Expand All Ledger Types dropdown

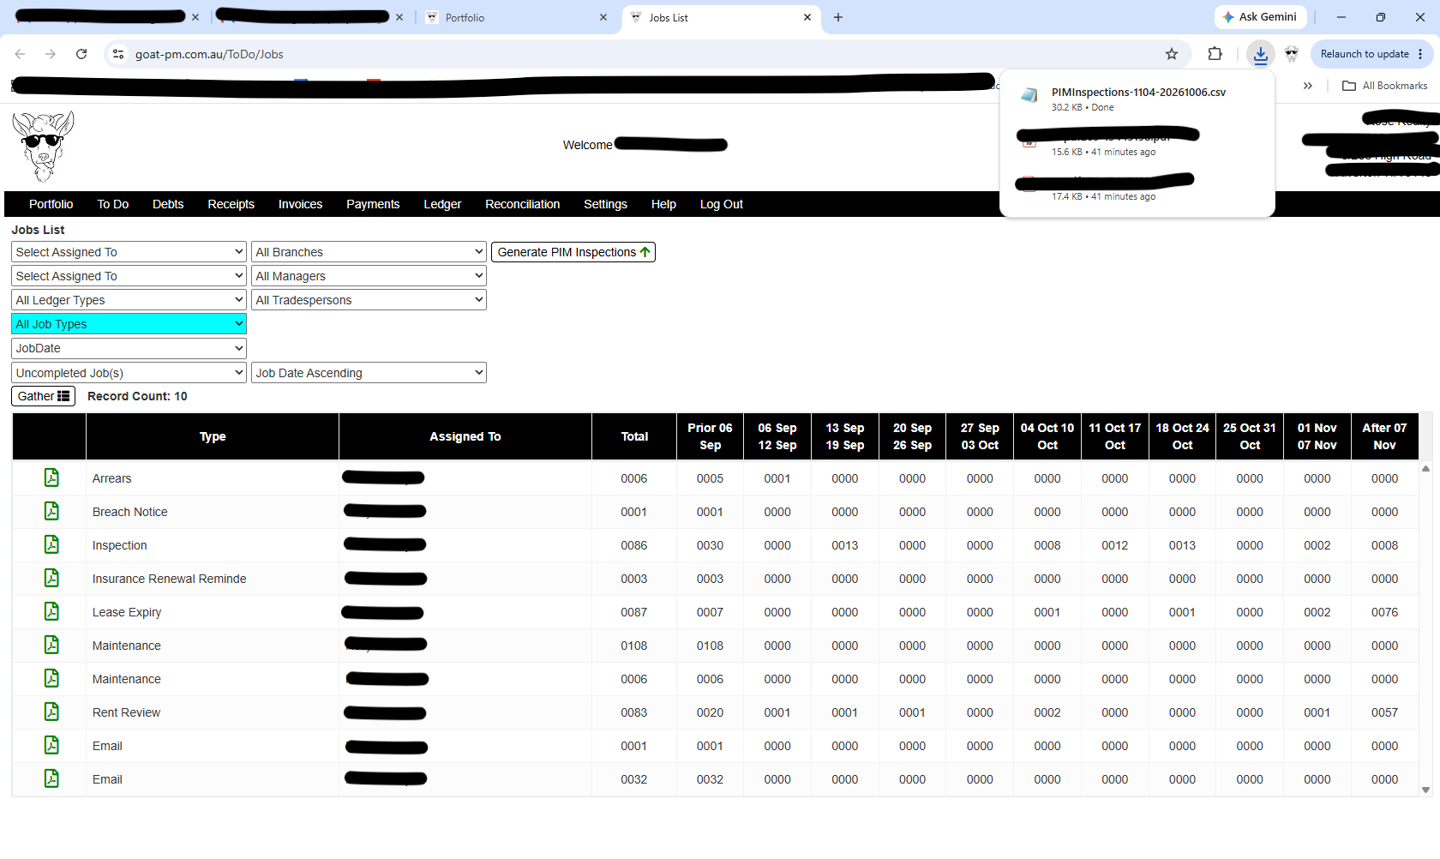(129, 300)
